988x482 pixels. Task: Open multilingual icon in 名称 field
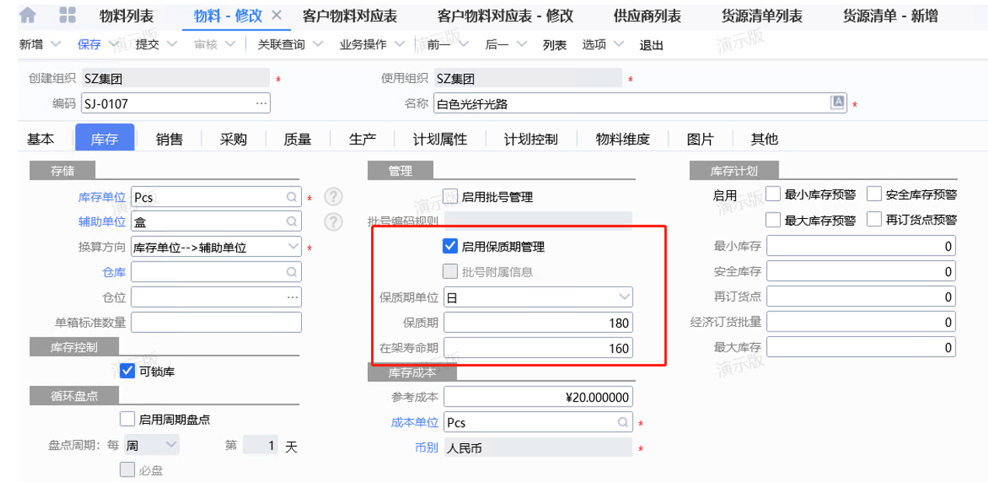tap(837, 102)
